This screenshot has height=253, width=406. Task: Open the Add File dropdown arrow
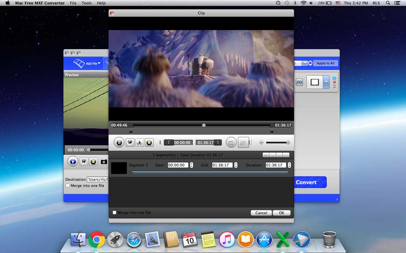99,63
